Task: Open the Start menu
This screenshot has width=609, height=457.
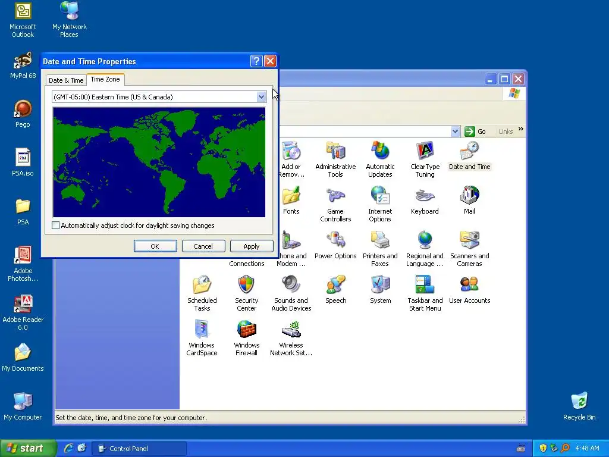Action: point(27,448)
